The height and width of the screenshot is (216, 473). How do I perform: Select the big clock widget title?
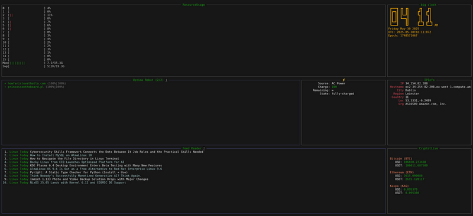428,5
